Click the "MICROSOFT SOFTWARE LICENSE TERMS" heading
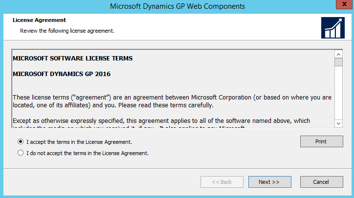354x198 pixels. pos(72,59)
